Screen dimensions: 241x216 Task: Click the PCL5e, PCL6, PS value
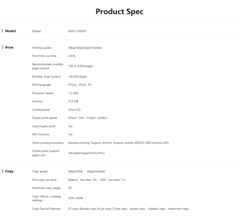click(x=80, y=85)
